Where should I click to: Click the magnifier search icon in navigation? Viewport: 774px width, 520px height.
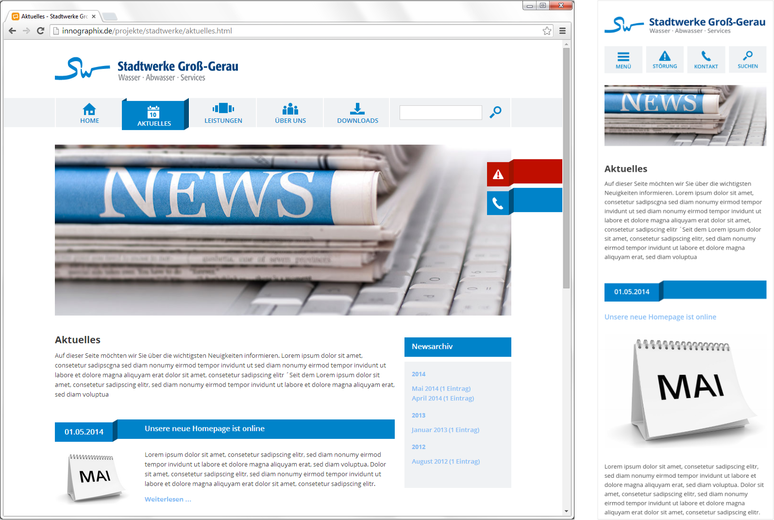[495, 112]
